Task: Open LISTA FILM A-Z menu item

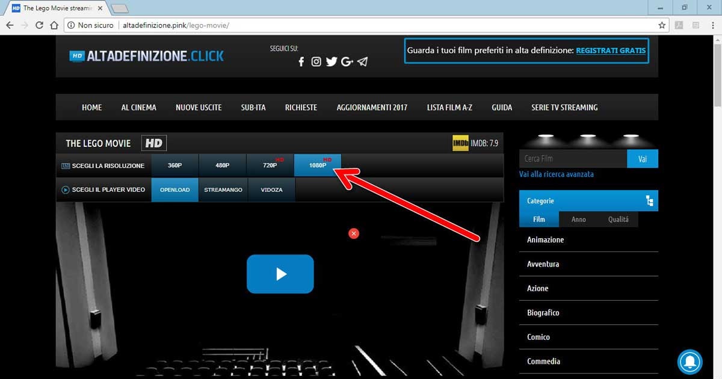Action: 449,107
